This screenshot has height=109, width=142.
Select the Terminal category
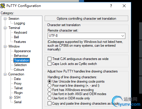14,28
